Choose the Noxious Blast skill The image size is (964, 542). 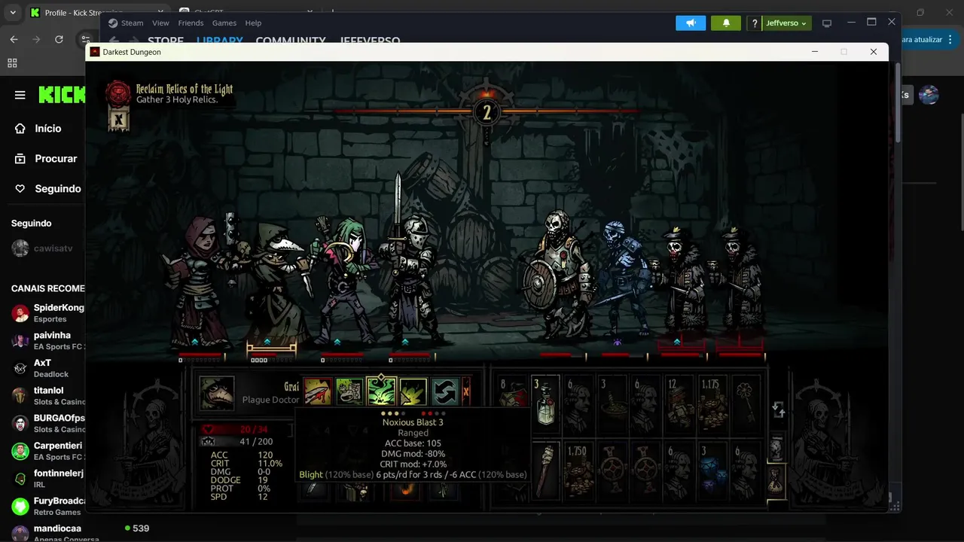(x=381, y=391)
